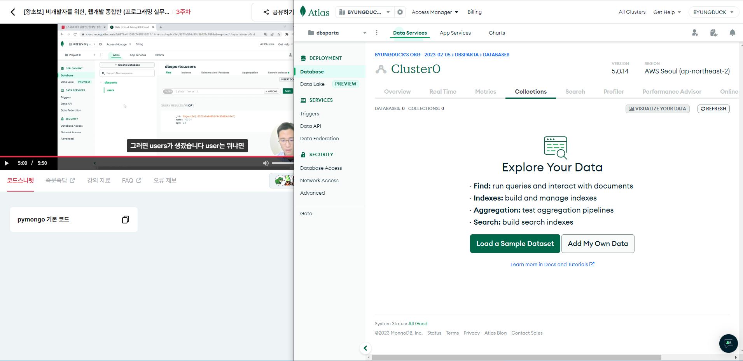This screenshot has width=743, height=361.
Task: Open the Atlas leaf logo
Action: tap(315, 12)
